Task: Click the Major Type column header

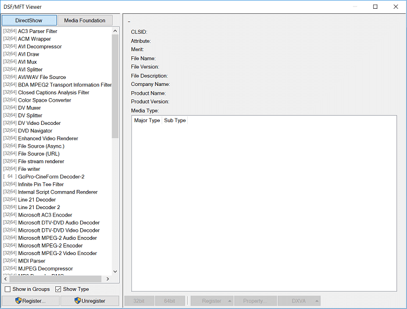Action: (x=147, y=120)
